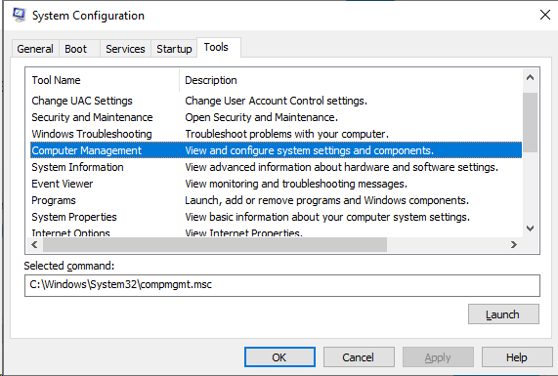Click the Apply button
558x376 pixels.
pos(438,357)
